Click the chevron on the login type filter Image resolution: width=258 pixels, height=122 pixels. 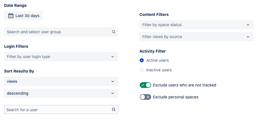[113, 57]
